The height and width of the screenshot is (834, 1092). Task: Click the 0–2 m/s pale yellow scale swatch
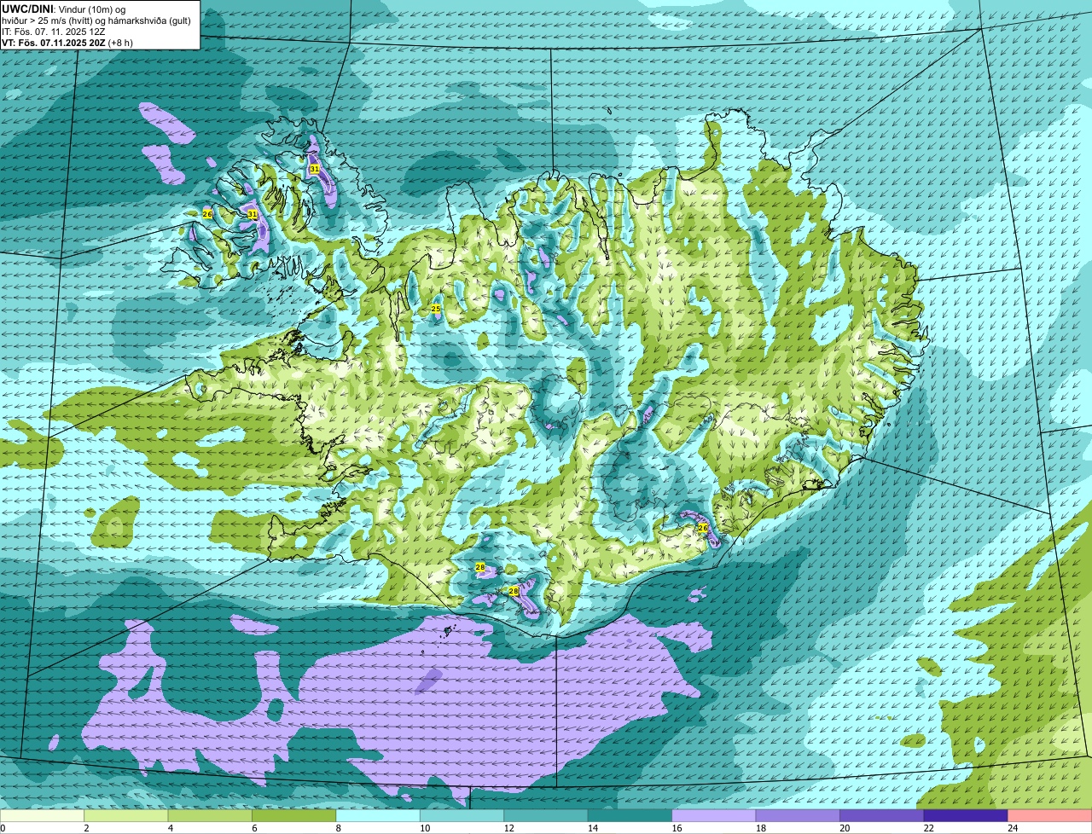(44, 816)
